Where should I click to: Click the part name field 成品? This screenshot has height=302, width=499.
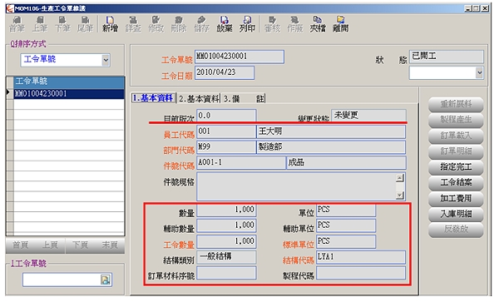click(346, 163)
